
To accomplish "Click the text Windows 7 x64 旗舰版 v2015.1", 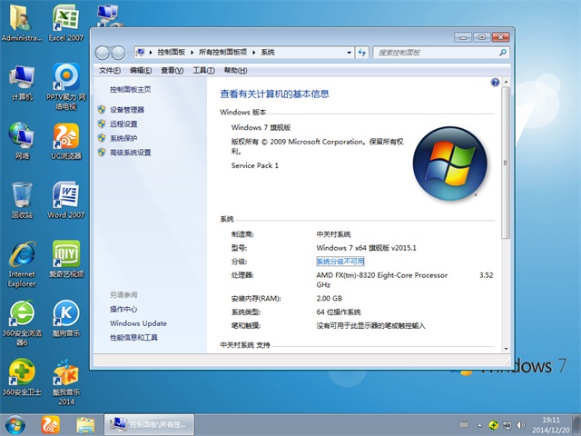I will pyautogui.click(x=366, y=248).
